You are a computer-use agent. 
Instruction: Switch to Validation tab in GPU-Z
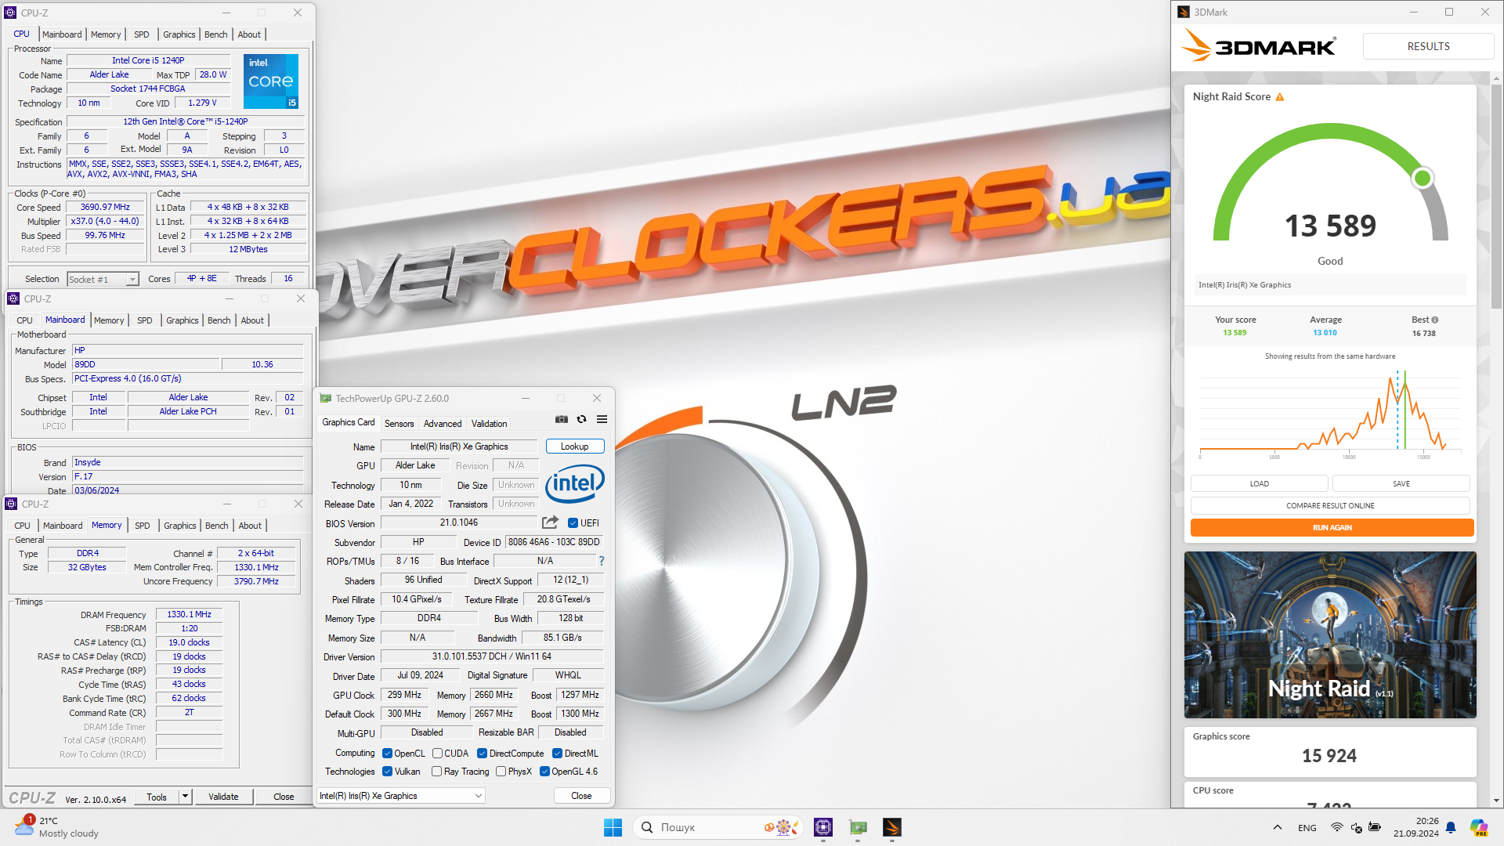(x=489, y=424)
